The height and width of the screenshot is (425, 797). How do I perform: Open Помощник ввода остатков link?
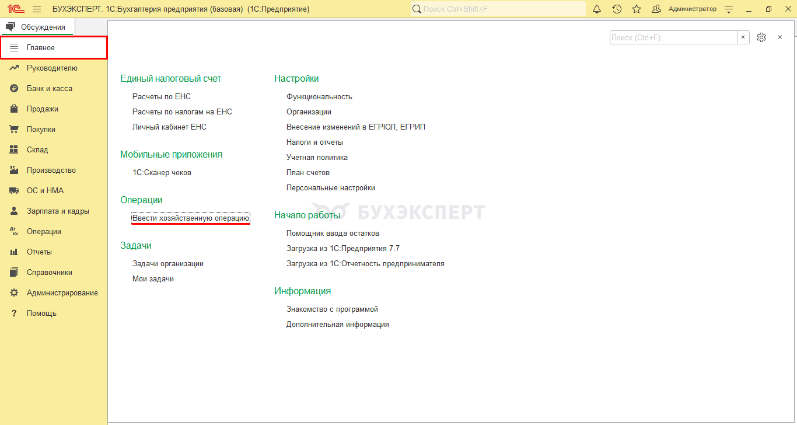[333, 234]
